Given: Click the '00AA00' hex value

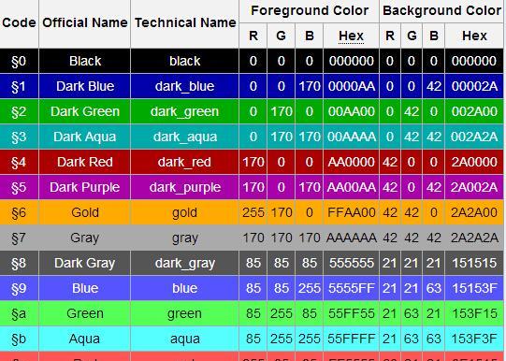Looking at the screenshot, I should coord(351,111).
